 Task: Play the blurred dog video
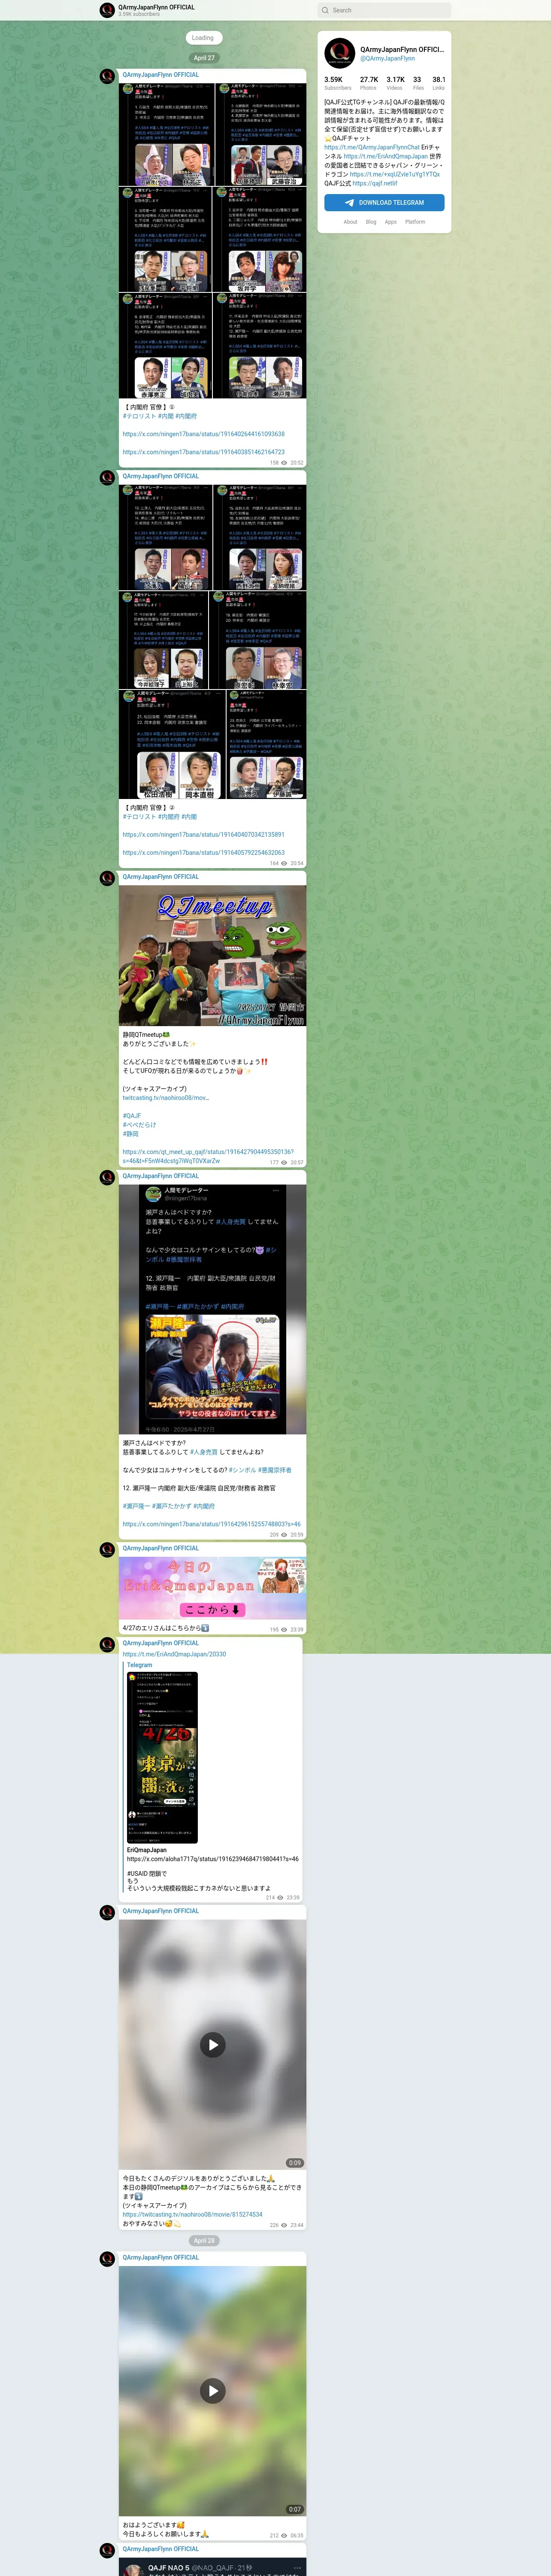pos(212,2045)
